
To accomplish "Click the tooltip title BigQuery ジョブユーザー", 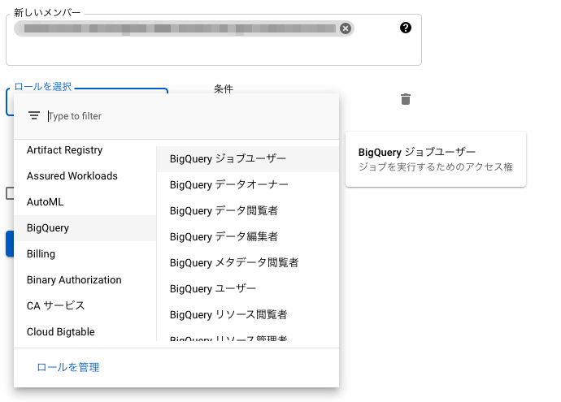I will coord(417,152).
